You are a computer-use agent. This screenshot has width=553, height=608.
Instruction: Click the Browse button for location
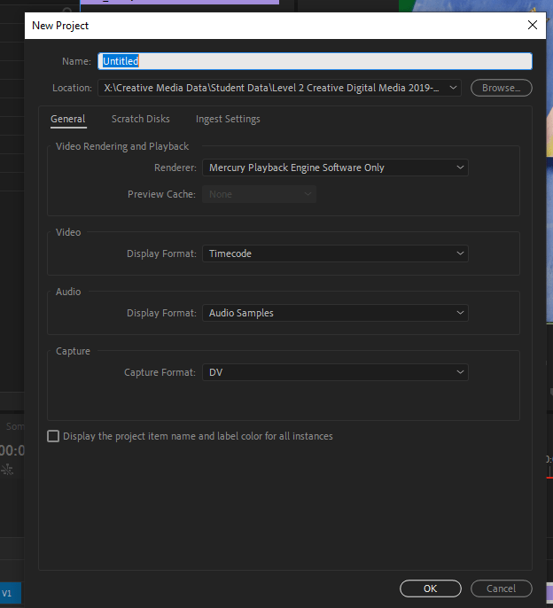[x=501, y=88]
